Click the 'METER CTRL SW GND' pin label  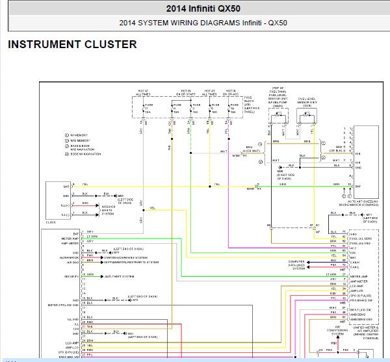pyautogui.click(x=63, y=305)
